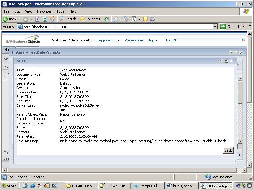Click the green Go button
The width and height of the screenshot is (254, 190).
[226, 27]
